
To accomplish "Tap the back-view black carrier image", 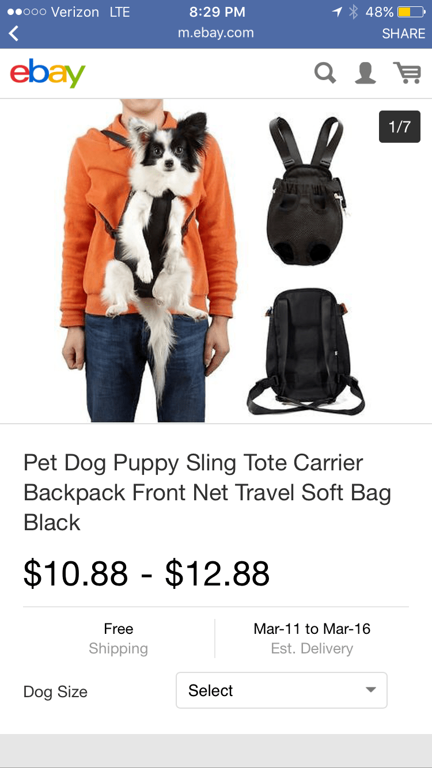I will pos(306,351).
